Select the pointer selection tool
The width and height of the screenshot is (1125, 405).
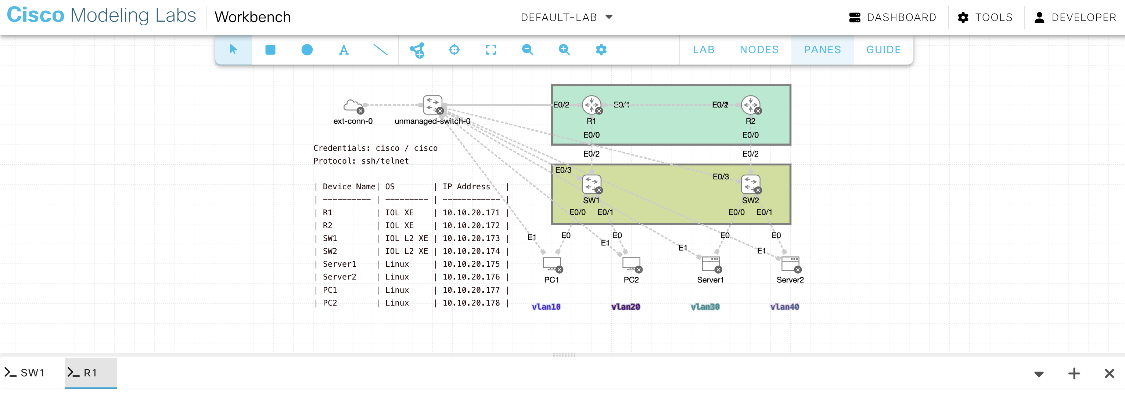[x=233, y=50]
